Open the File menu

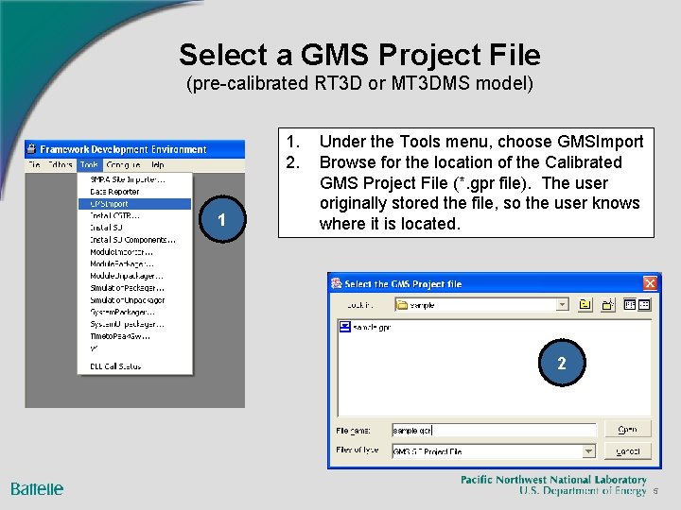[35, 164]
